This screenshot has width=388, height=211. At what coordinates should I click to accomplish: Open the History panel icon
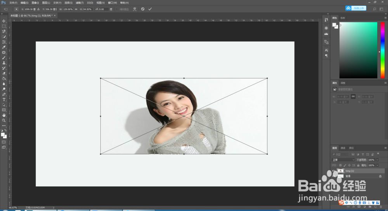click(x=326, y=20)
